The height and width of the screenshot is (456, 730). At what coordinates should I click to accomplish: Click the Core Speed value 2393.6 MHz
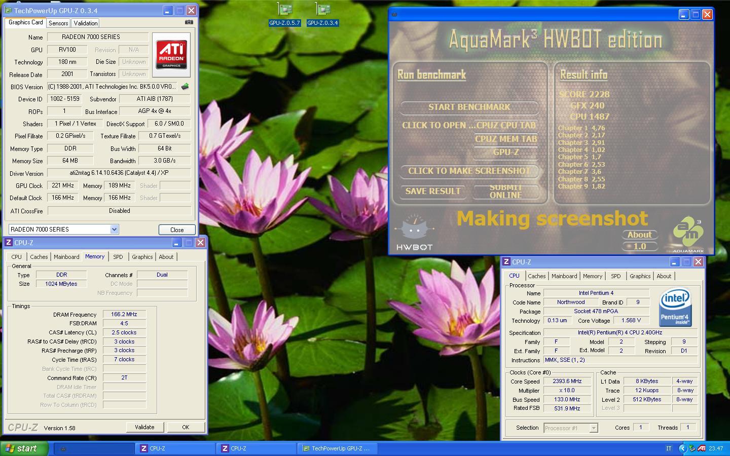pos(567,381)
